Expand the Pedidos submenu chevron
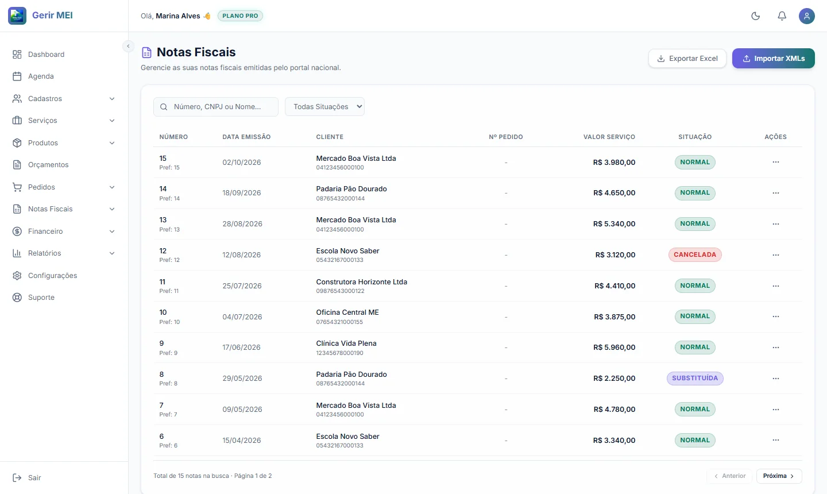 [x=112, y=187]
